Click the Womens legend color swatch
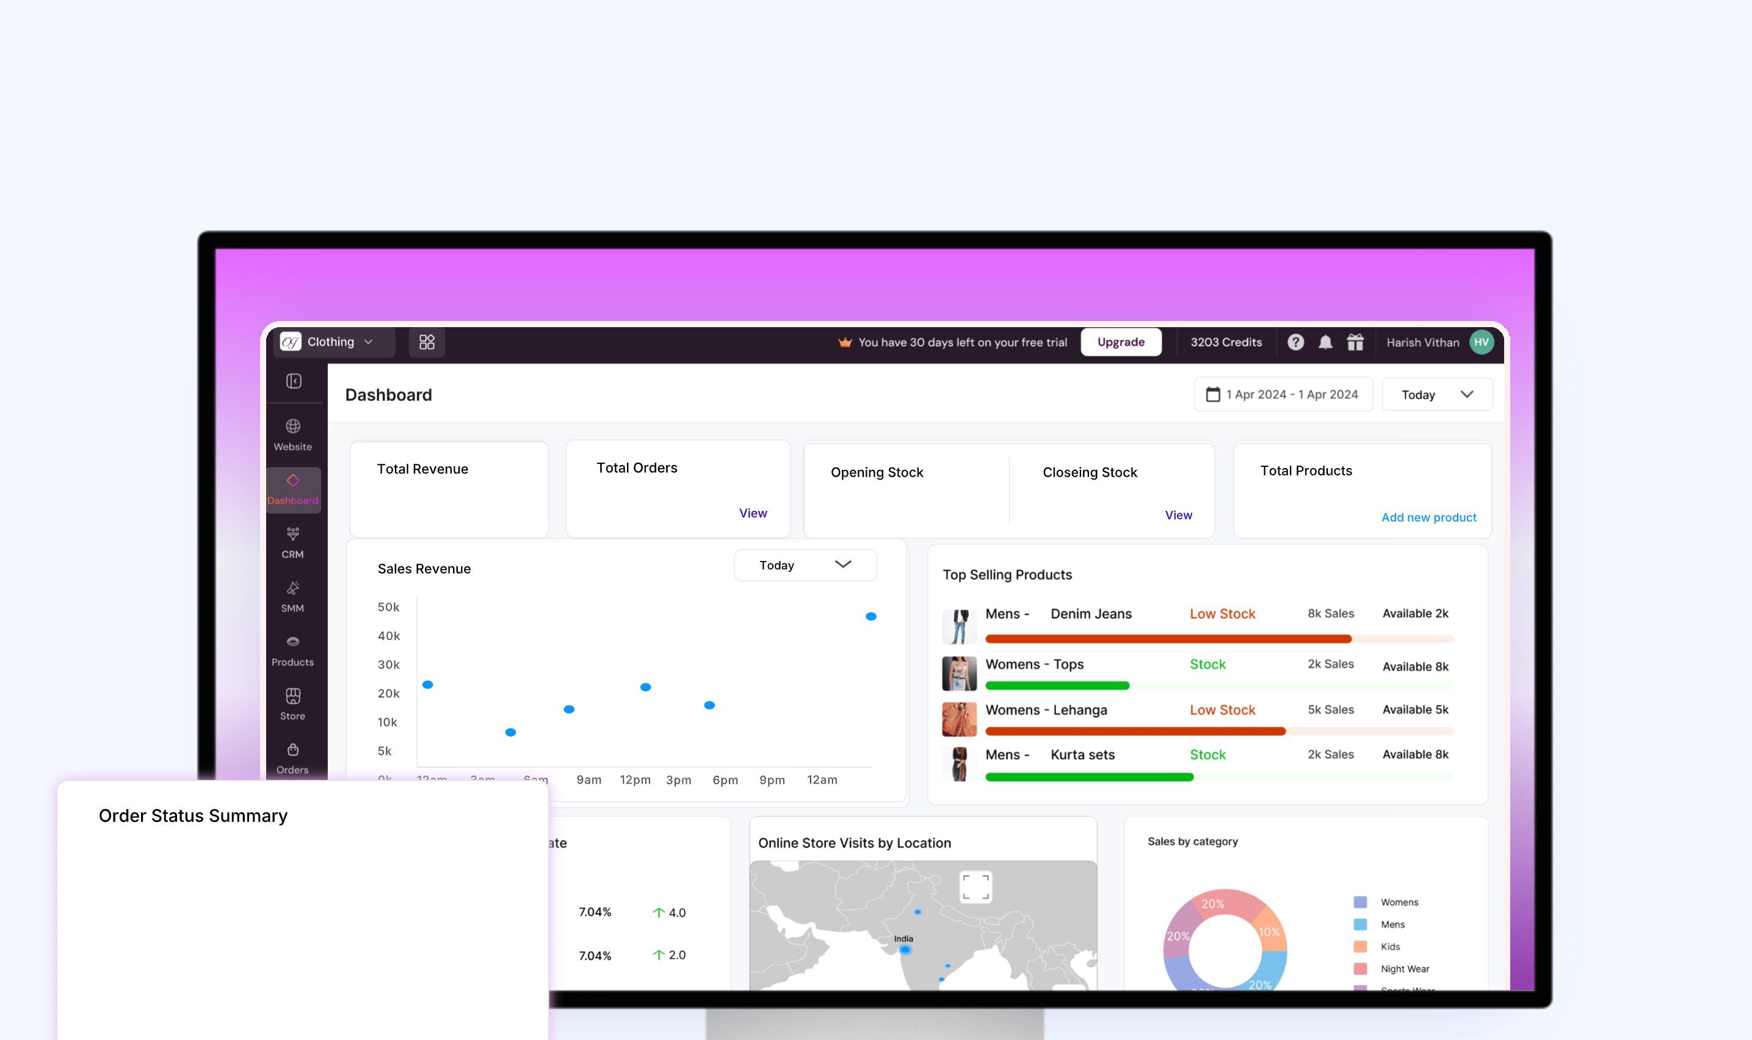Screen dimensions: 1752x1040 tap(1359, 902)
